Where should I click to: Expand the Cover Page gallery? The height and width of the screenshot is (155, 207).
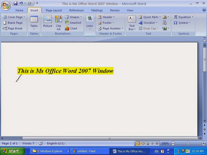pyautogui.click(x=14, y=17)
